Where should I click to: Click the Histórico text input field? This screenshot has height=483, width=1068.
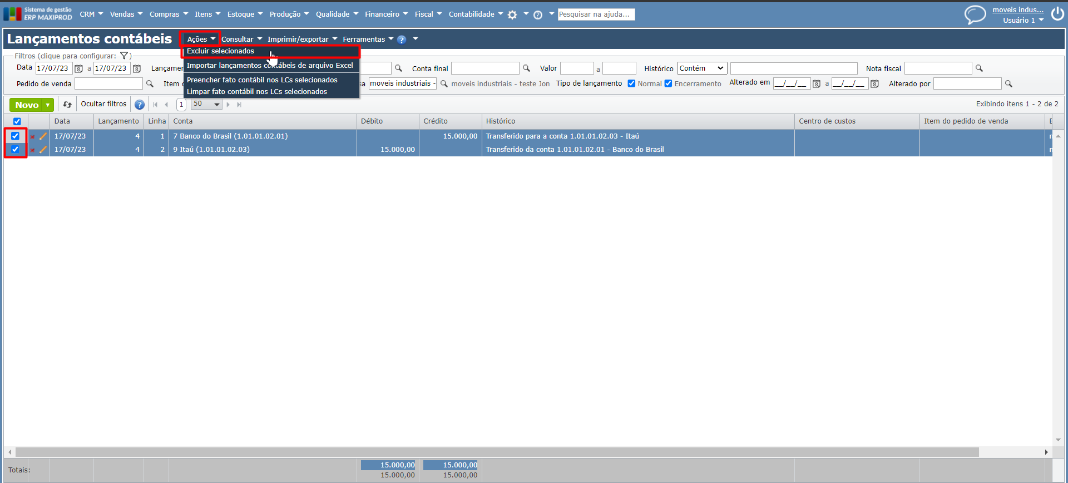pos(794,68)
